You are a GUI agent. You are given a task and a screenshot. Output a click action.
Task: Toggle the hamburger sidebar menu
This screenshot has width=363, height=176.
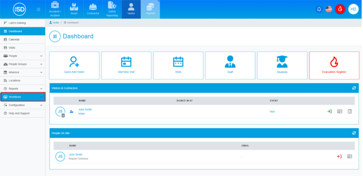[x=38, y=9]
